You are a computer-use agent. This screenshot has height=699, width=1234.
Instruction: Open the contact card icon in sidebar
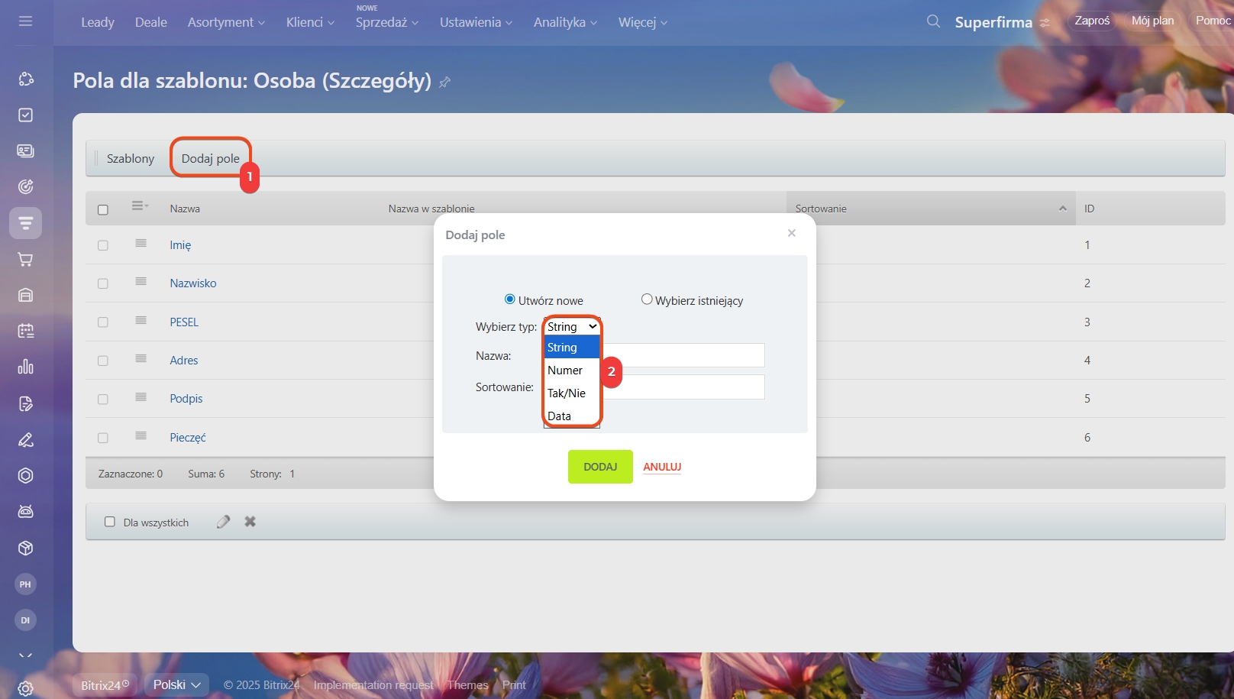[x=25, y=150]
